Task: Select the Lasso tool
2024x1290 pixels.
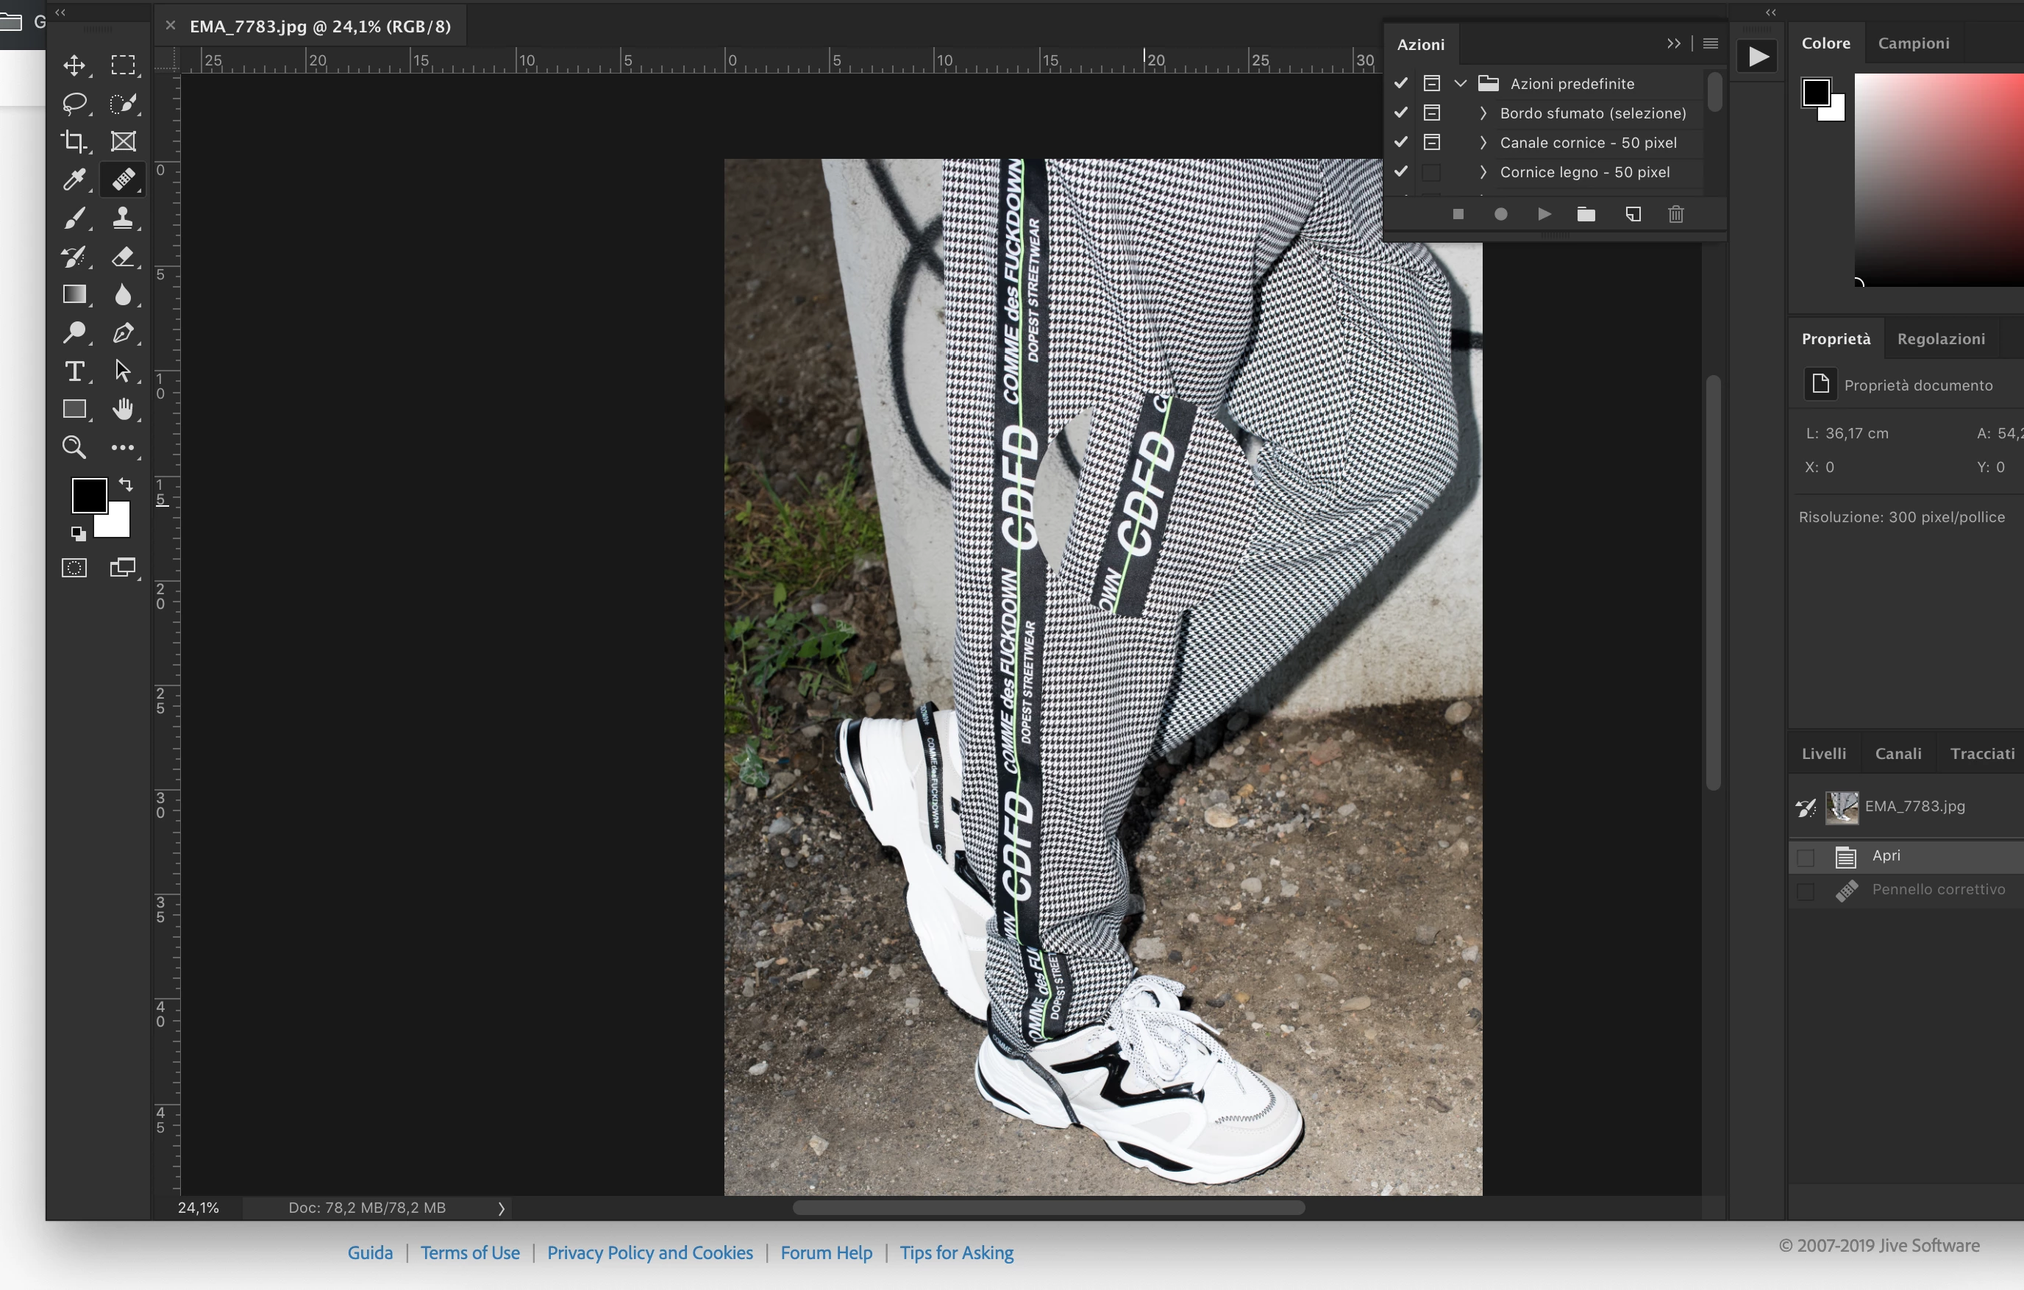Action: (x=74, y=104)
